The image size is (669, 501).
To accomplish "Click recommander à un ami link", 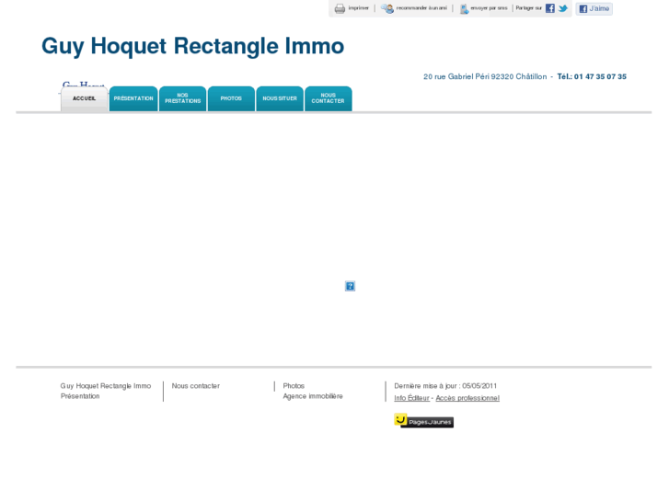I will click(421, 8).
